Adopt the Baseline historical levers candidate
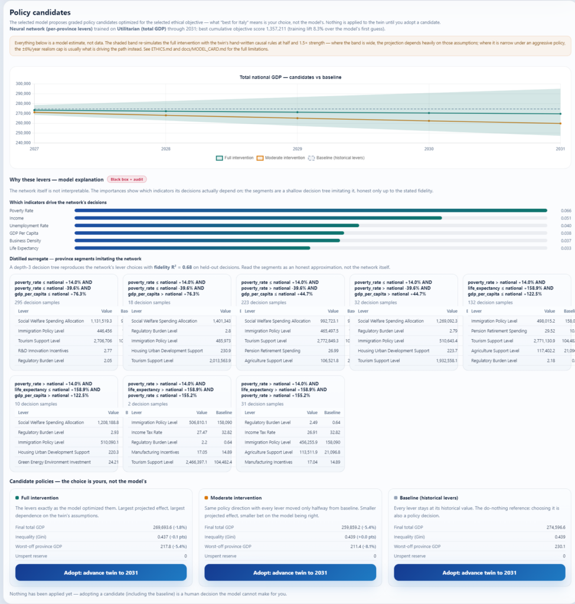Viewport: 575px width, 604px height. point(479,572)
